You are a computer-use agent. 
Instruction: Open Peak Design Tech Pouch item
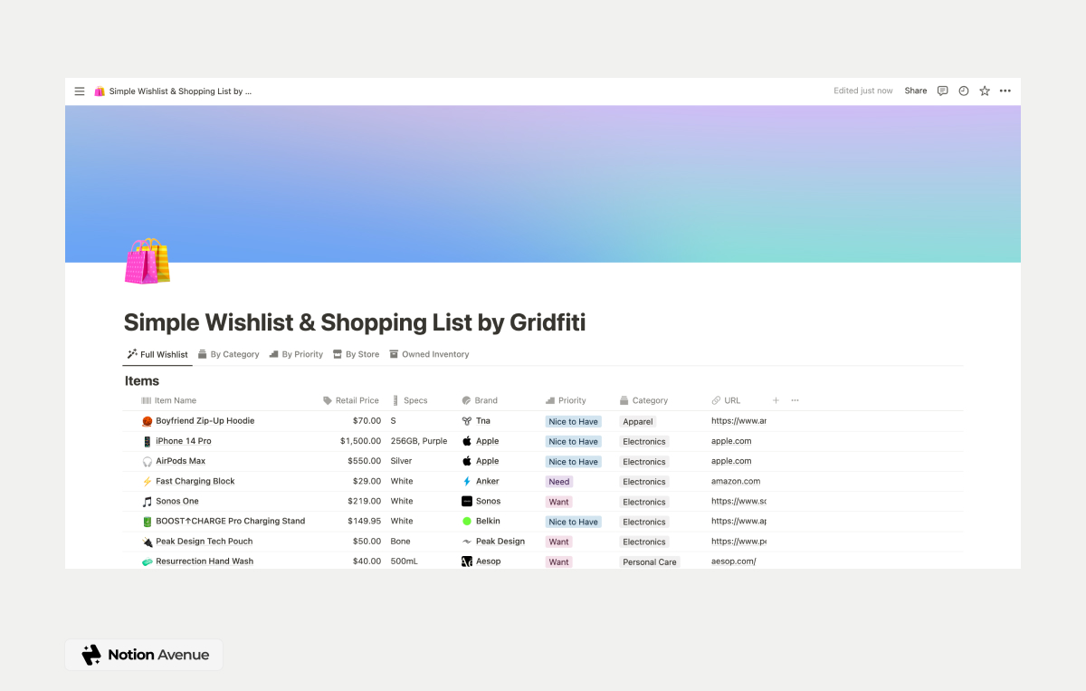[x=204, y=541]
